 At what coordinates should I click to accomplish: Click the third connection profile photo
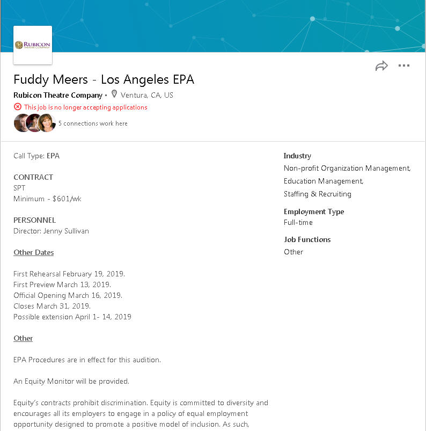click(47, 123)
